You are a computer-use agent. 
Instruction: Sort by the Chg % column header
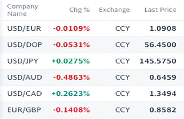(80, 10)
